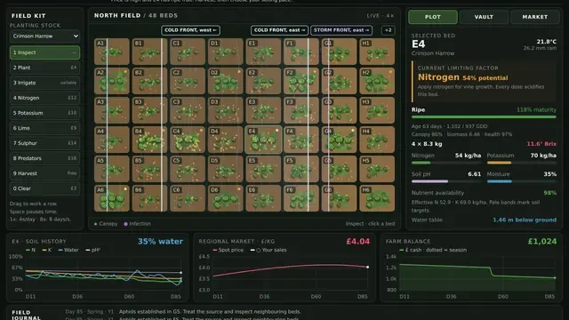Select bed H5 in the field
The image size is (569, 320).
tap(377, 169)
